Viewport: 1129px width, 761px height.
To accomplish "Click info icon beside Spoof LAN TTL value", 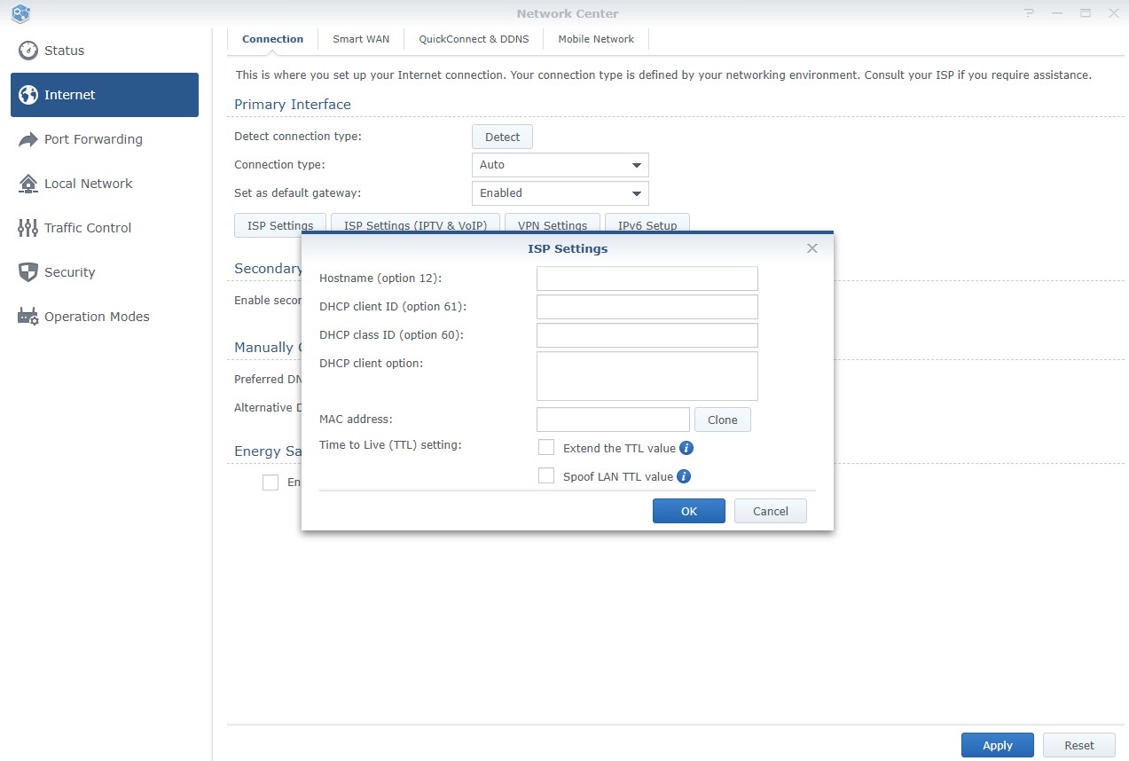I will pos(684,476).
